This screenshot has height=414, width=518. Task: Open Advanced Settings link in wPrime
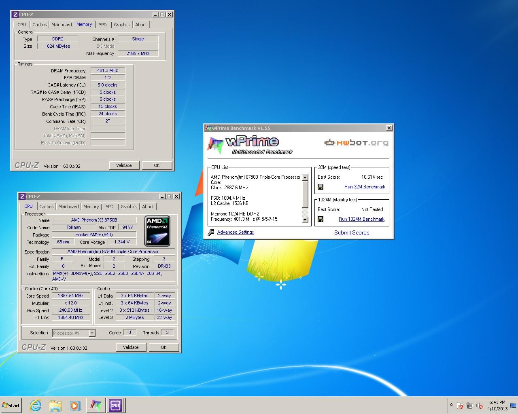(236, 232)
